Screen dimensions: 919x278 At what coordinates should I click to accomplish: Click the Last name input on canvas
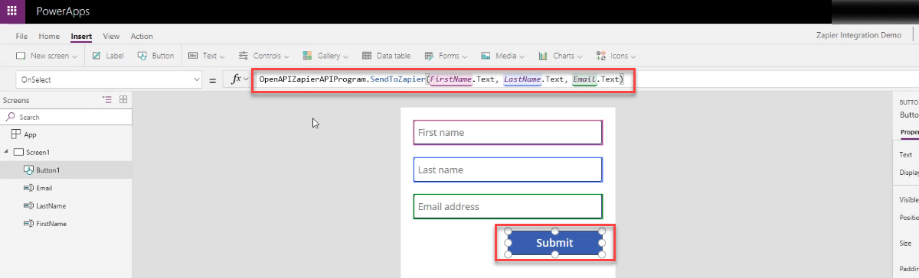click(508, 170)
